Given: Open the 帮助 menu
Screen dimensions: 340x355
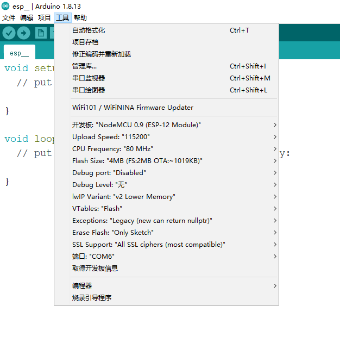Looking at the screenshot, I should pyautogui.click(x=80, y=17).
